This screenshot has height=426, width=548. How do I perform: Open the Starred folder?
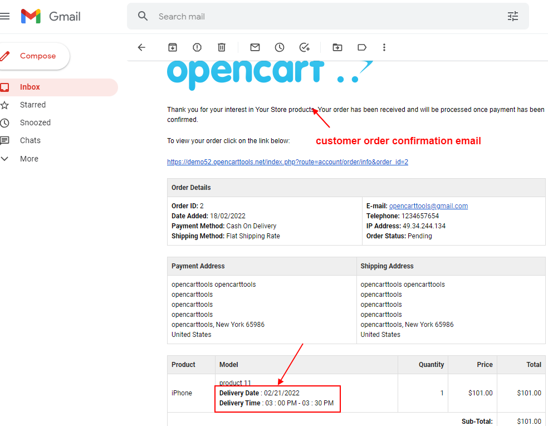[x=32, y=105]
